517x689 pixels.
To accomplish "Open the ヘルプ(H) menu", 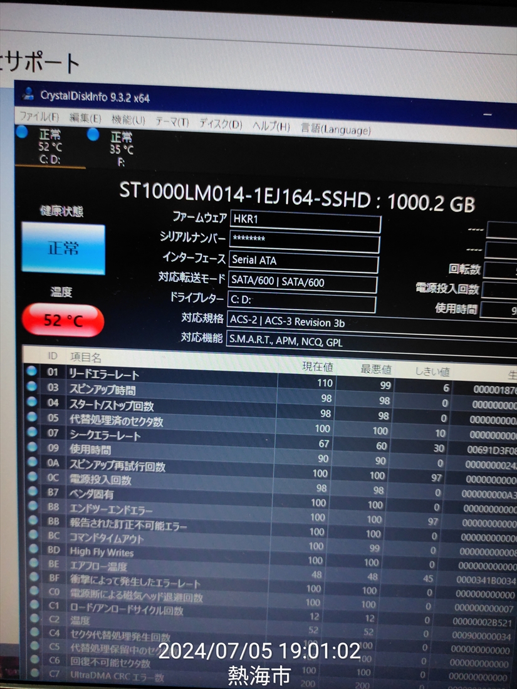I will coord(271,126).
